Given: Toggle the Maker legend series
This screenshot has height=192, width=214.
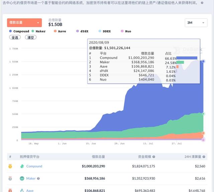Looking at the screenshot, I should pyautogui.click(x=39, y=31).
